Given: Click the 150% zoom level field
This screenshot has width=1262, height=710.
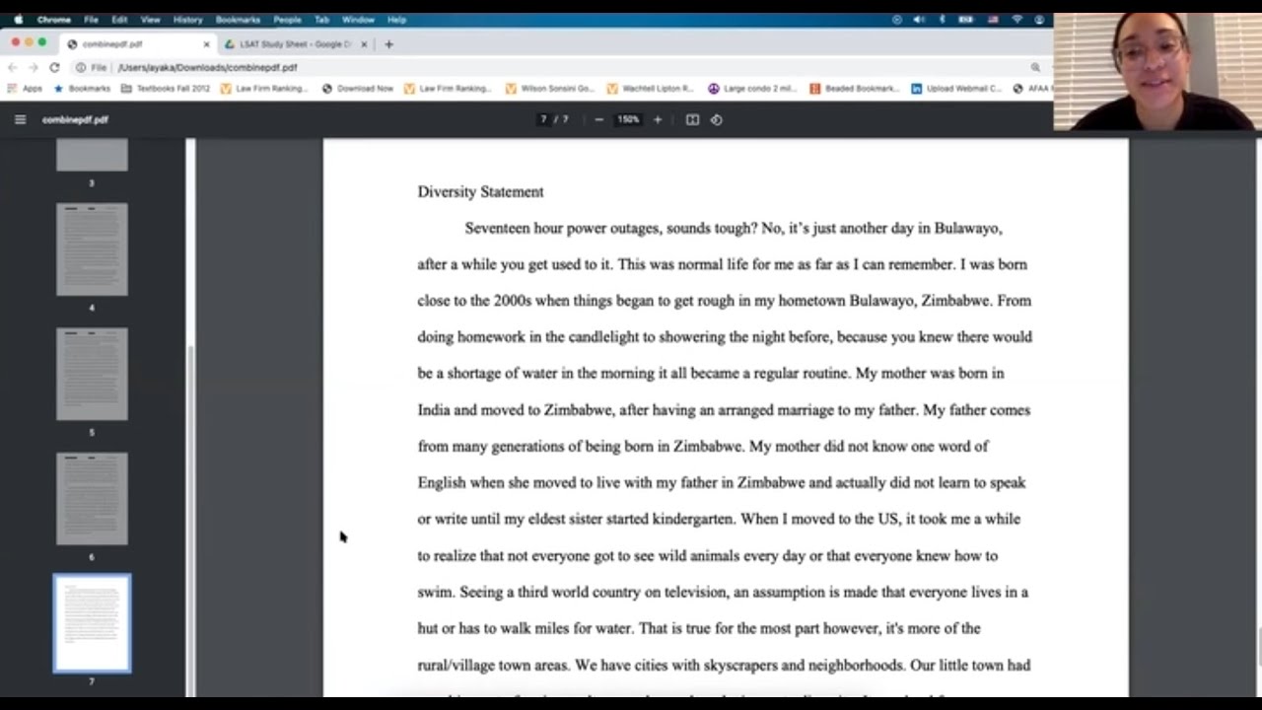Looking at the screenshot, I should [x=628, y=119].
